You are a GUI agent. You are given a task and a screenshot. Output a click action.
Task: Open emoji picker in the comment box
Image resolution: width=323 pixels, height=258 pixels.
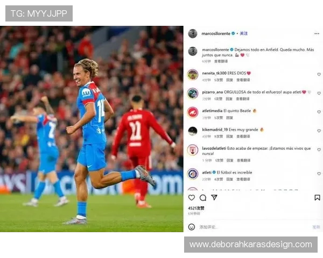pyautogui.click(x=192, y=227)
